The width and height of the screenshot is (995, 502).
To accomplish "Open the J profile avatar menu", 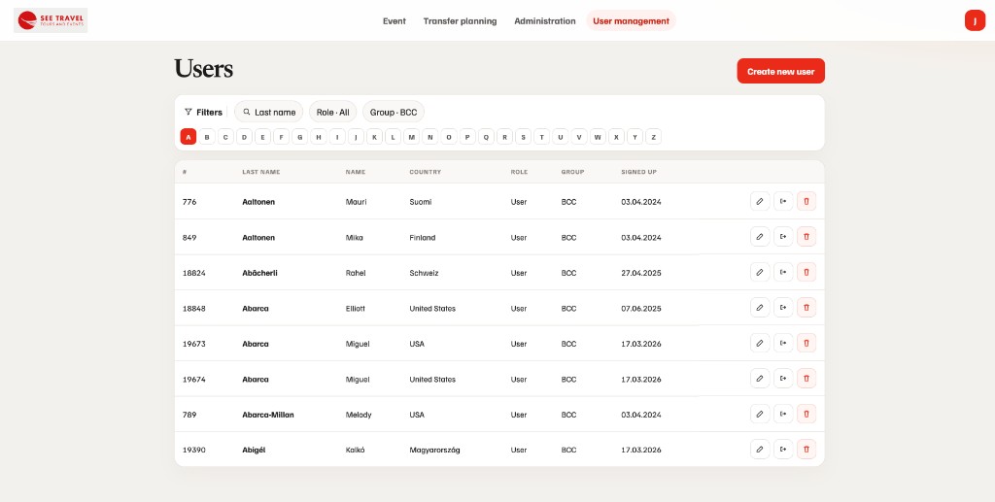I will click(x=975, y=21).
